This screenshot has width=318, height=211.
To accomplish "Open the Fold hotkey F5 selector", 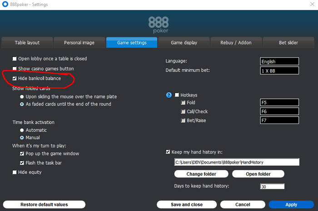I will tap(279, 102).
